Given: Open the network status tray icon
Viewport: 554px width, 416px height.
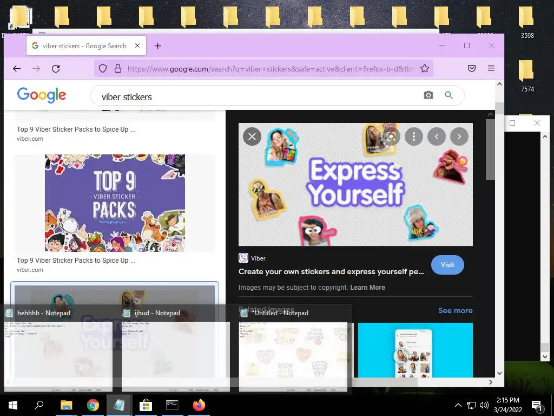Looking at the screenshot, I should [471, 405].
